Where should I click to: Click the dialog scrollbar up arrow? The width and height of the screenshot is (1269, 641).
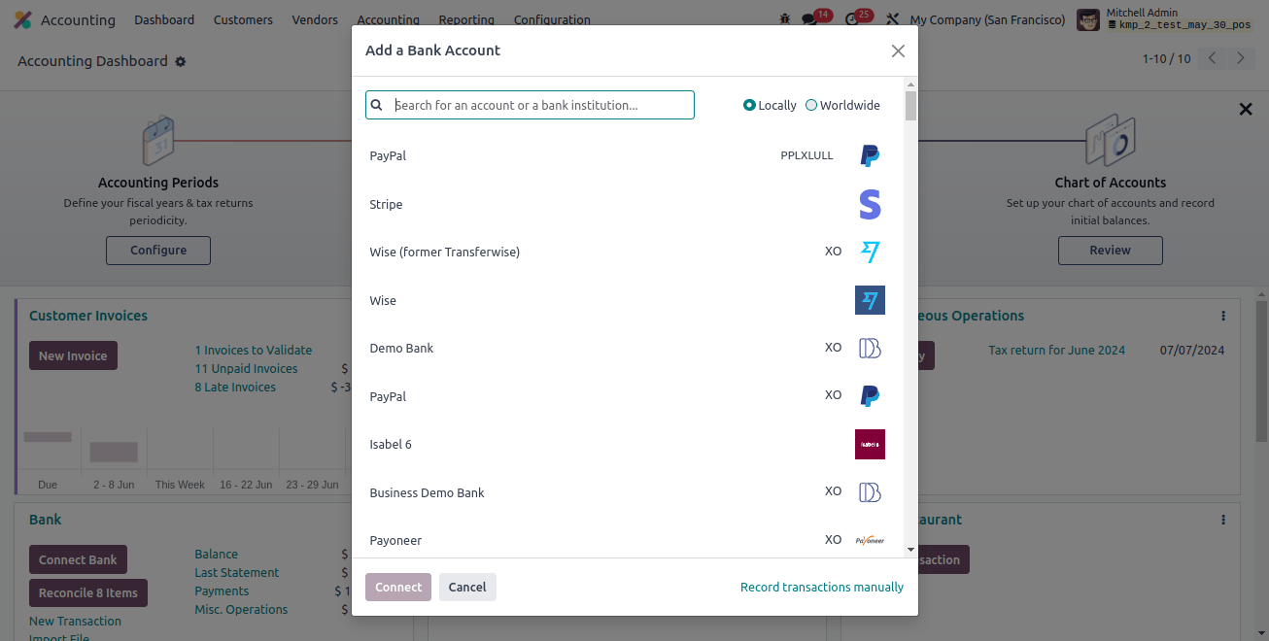(x=910, y=84)
